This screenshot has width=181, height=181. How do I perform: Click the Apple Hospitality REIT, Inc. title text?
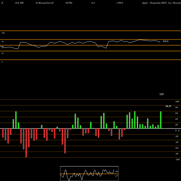(157, 3)
